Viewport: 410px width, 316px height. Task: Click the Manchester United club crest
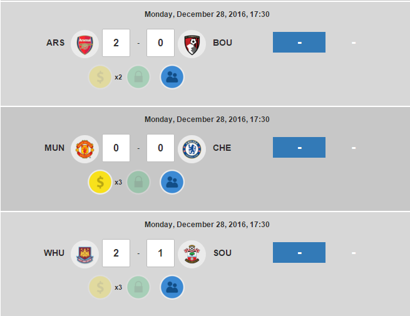(85, 148)
